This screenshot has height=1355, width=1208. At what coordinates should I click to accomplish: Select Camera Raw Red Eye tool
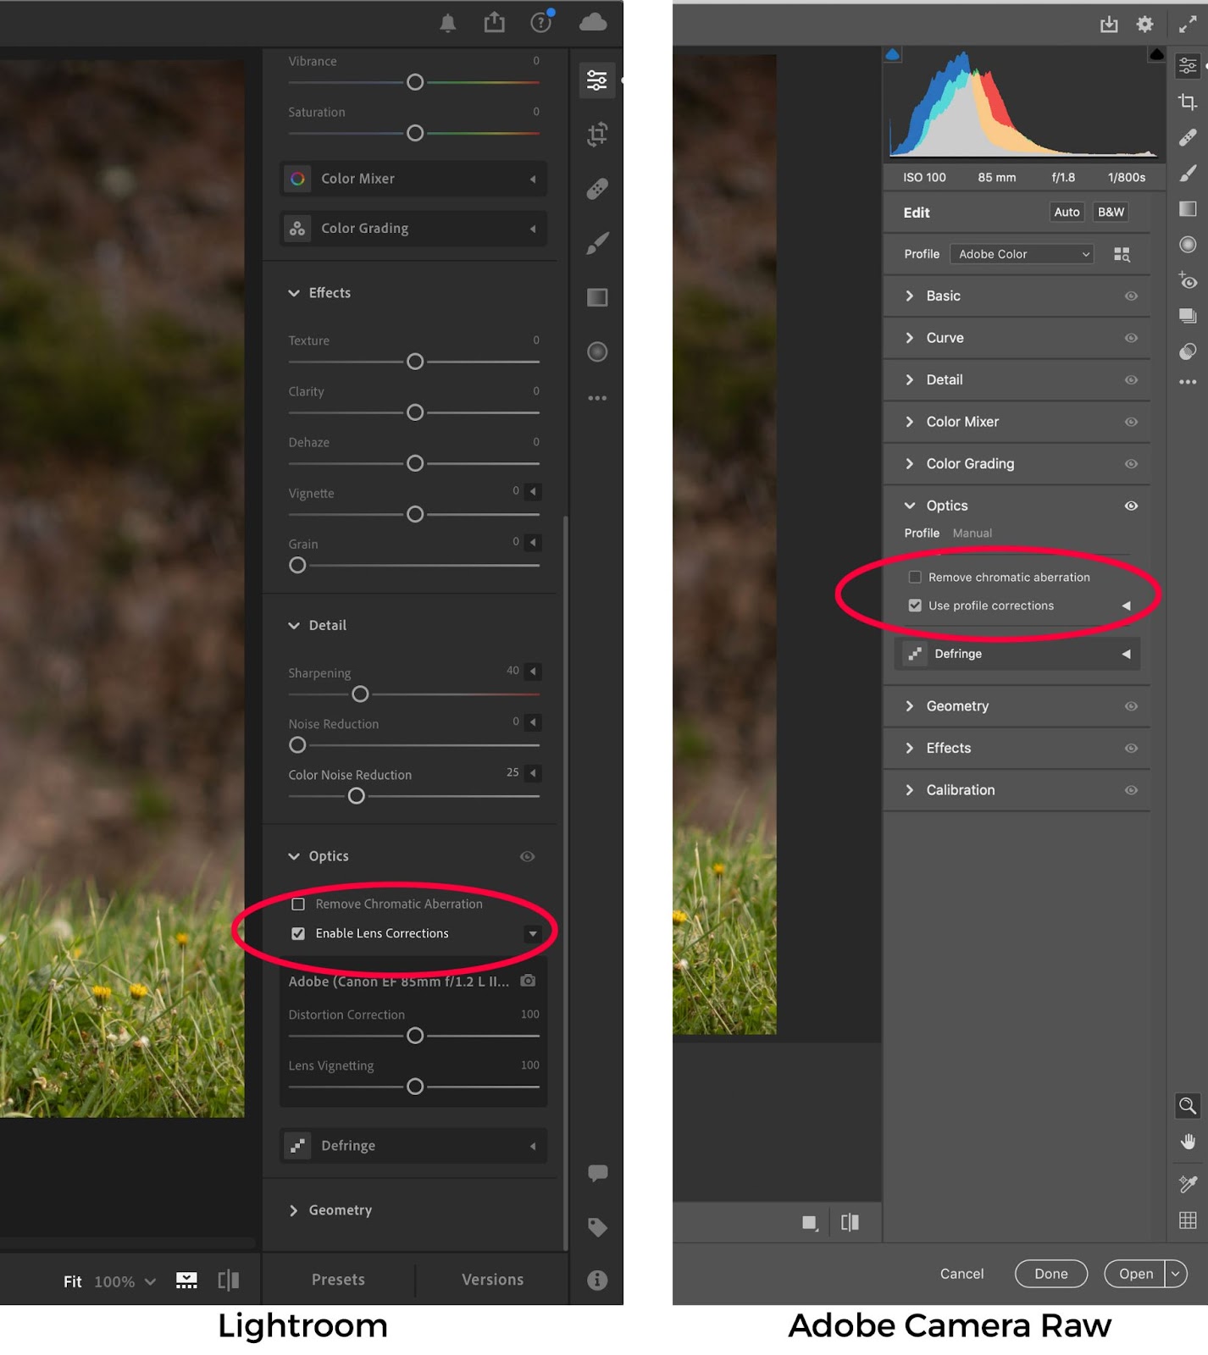coord(1188,280)
